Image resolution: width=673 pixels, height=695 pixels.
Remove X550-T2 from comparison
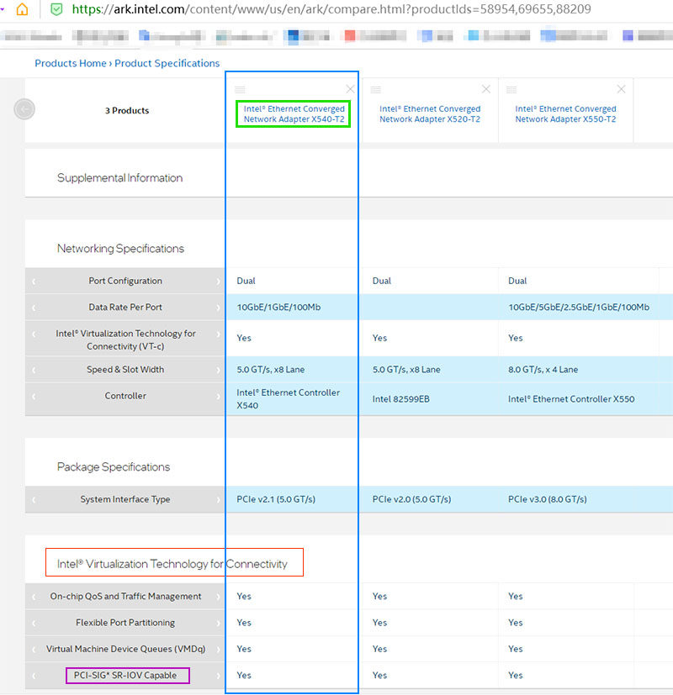click(x=621, y=89)
